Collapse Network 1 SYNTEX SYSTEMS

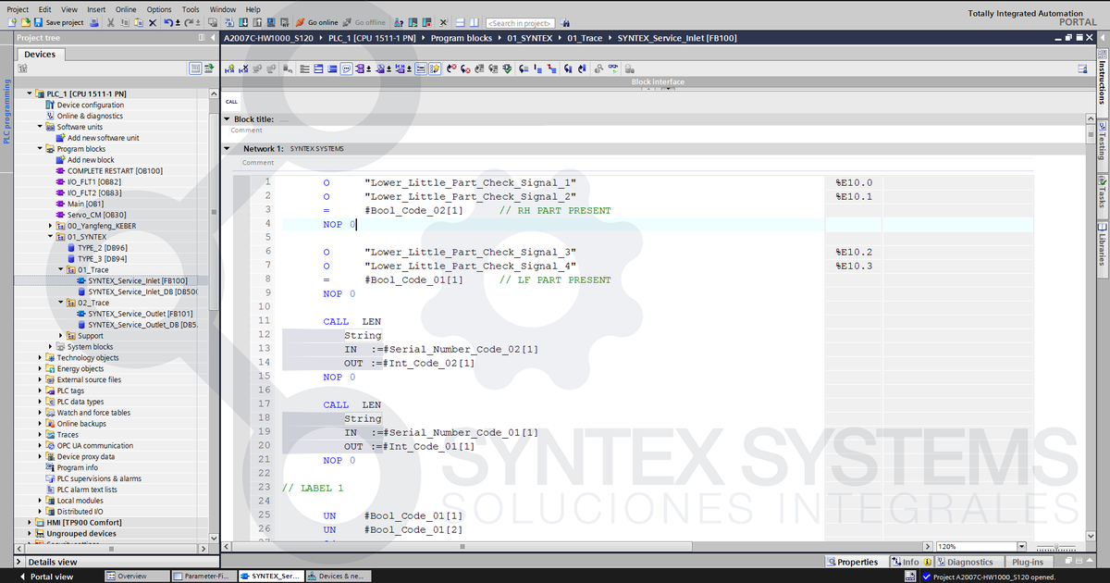pyautogui.click(x=228, y=148)
